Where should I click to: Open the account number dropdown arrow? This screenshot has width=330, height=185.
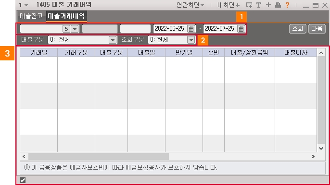pos(75,29)
